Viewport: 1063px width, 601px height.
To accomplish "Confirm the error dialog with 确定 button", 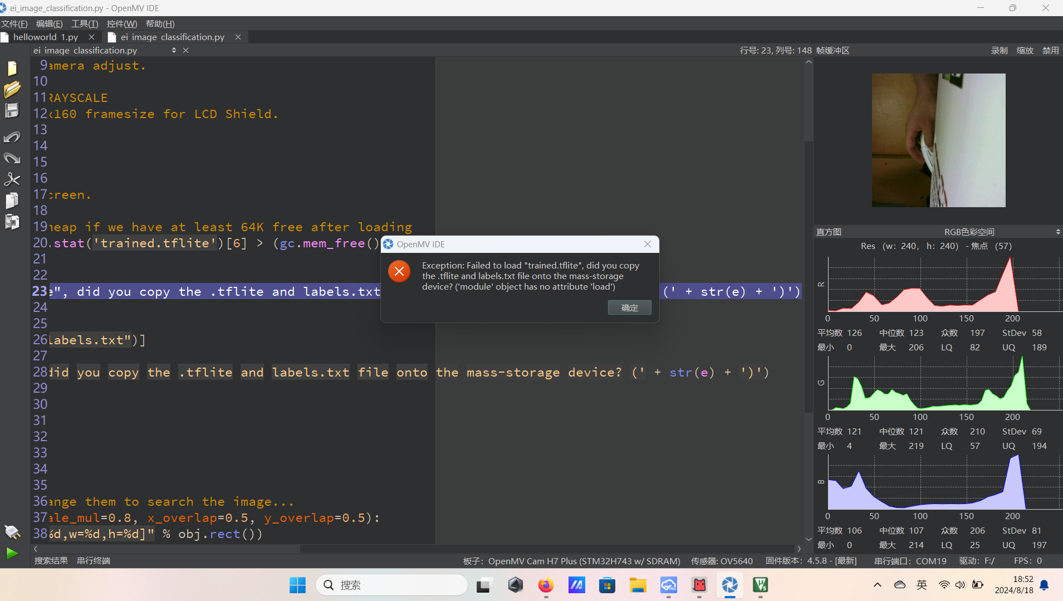I will point(630,307).
